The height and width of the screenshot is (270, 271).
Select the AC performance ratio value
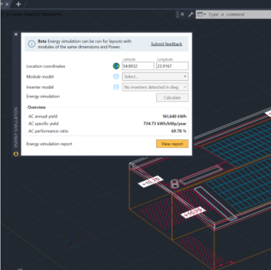click(x=179, y=131)
